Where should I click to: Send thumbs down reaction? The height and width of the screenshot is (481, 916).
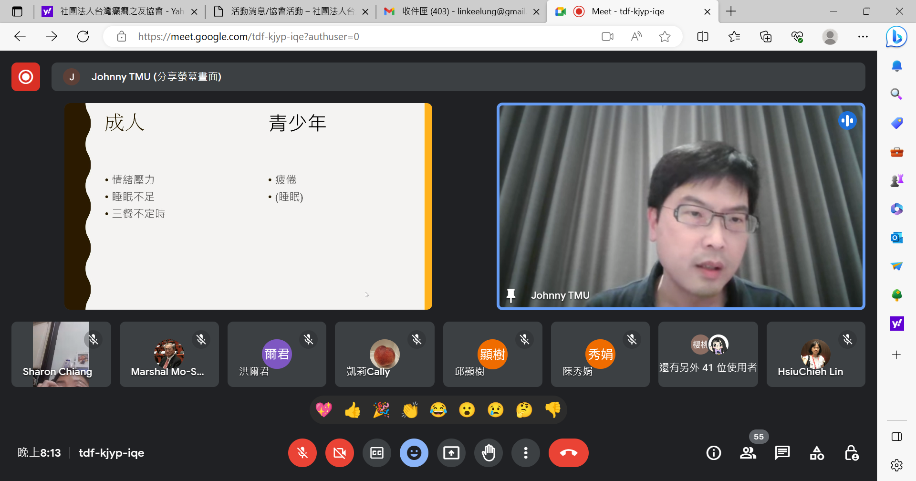(x=553, y=410)
